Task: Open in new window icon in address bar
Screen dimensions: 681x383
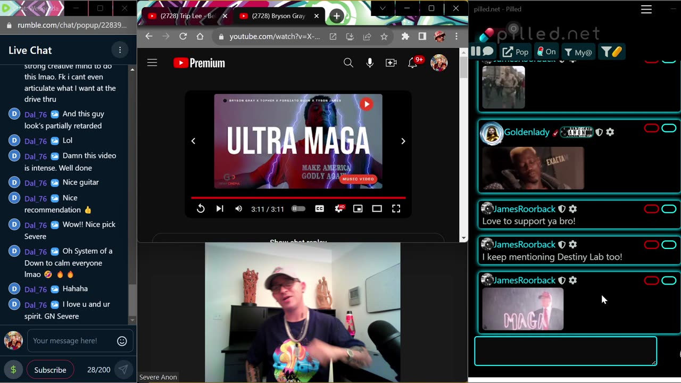Action: pyautogui.click(x=333, y=36)
